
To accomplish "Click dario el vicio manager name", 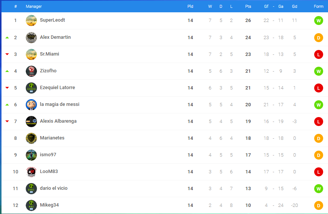I will pyautogui.click(x=54, y=188).
